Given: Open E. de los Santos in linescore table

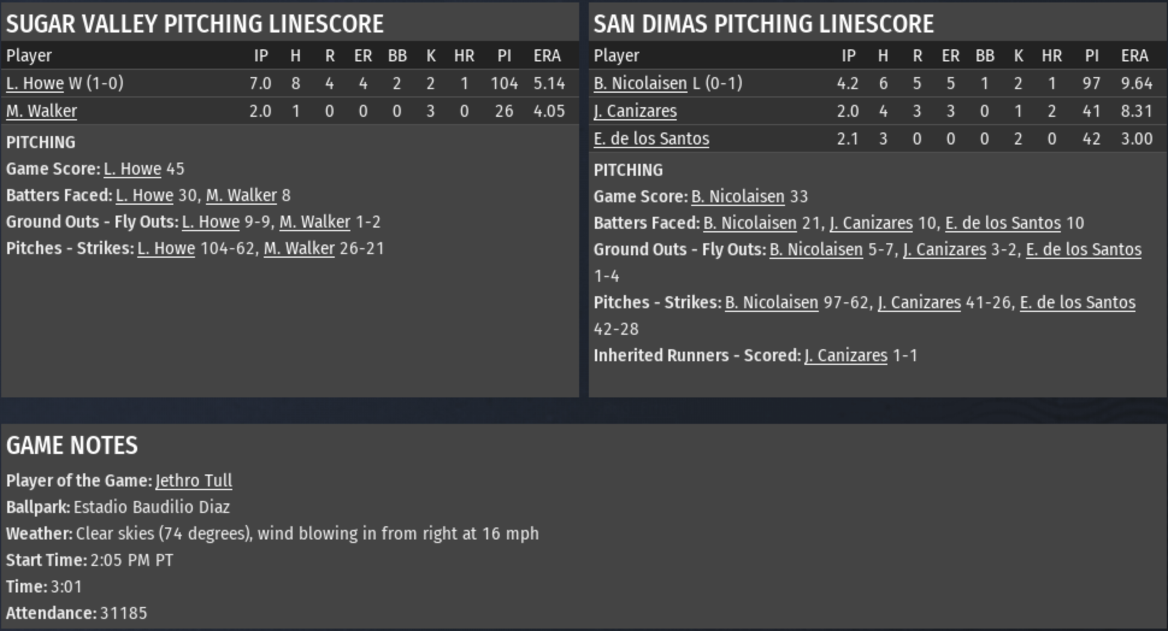Looking at the screenshot, I should (x=651, y=138).
